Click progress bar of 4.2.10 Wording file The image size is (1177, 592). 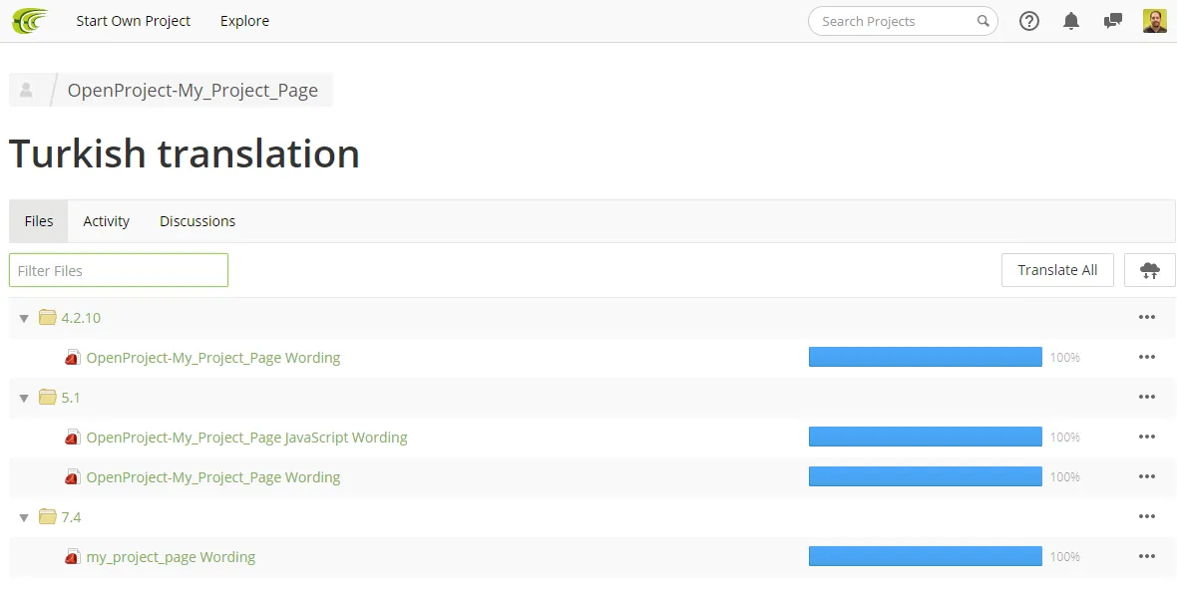pos(925,357)
